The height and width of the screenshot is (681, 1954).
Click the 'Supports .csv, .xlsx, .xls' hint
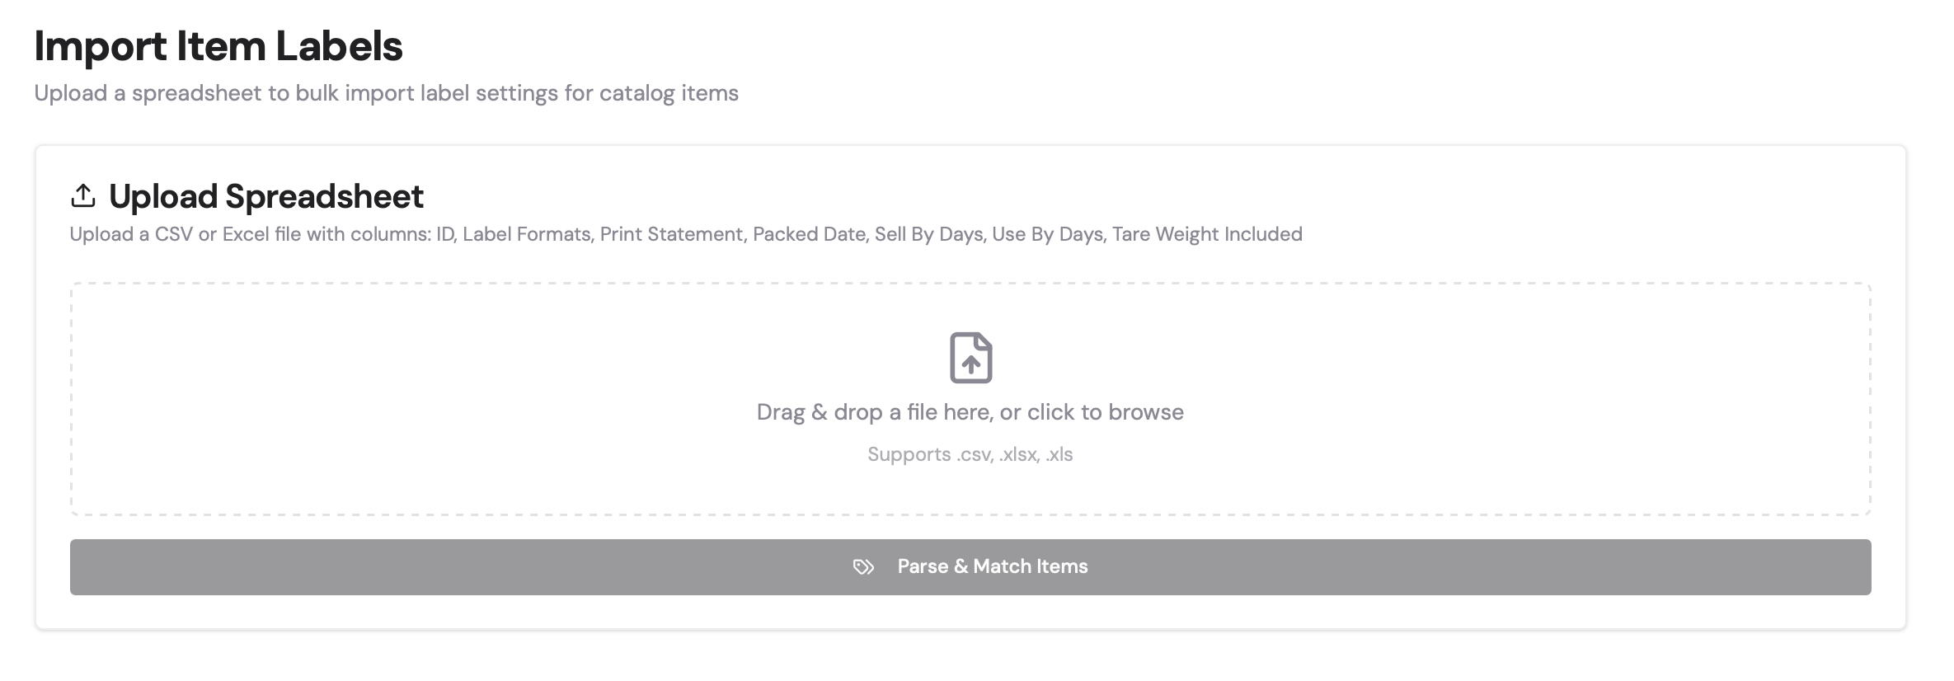pos(970,454)
